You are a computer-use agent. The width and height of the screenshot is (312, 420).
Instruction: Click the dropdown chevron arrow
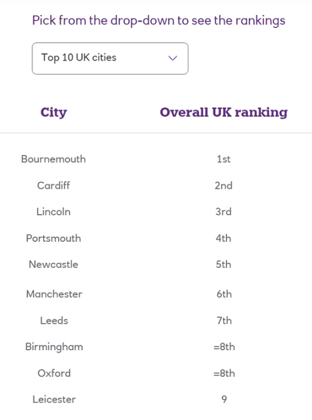pyautogui.click(x=173, y=58)
